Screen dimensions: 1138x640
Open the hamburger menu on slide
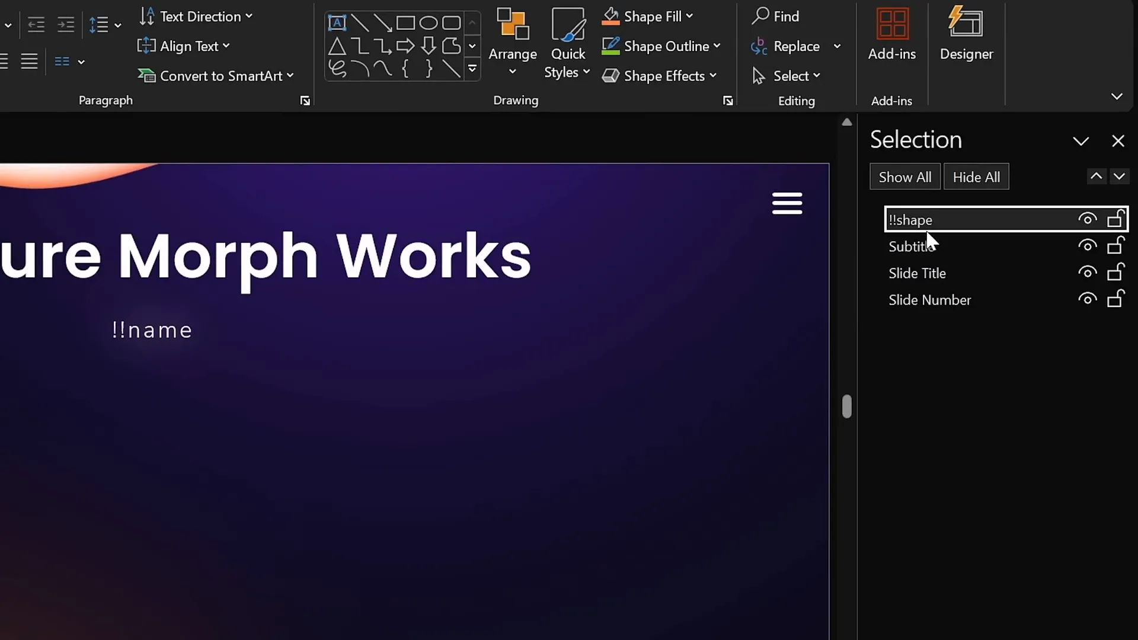tap(787, 203)
